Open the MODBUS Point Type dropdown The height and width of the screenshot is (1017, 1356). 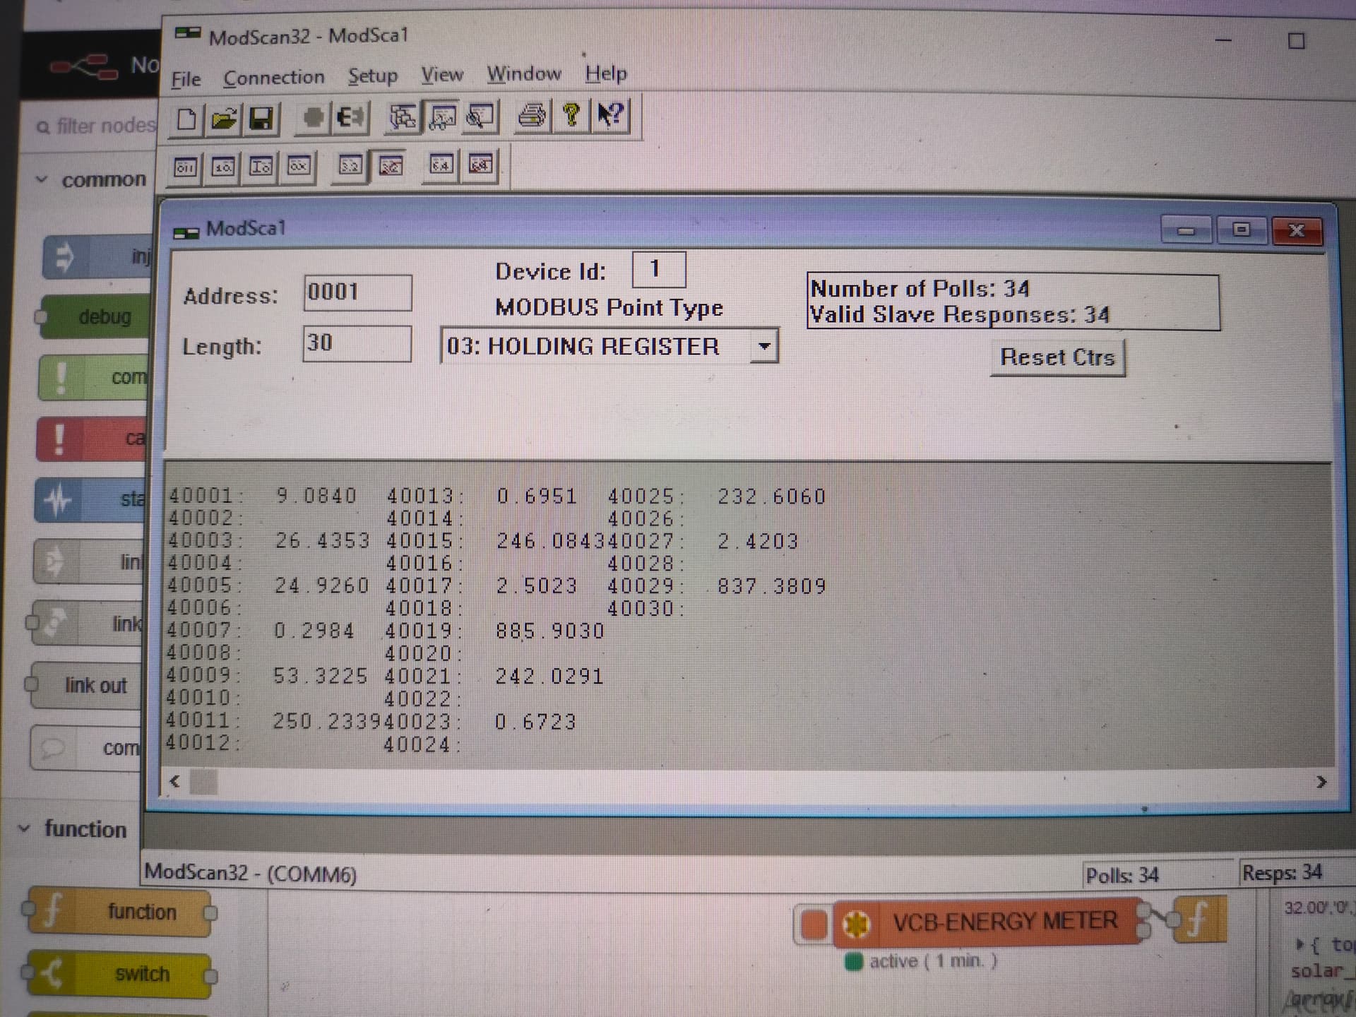763,346
